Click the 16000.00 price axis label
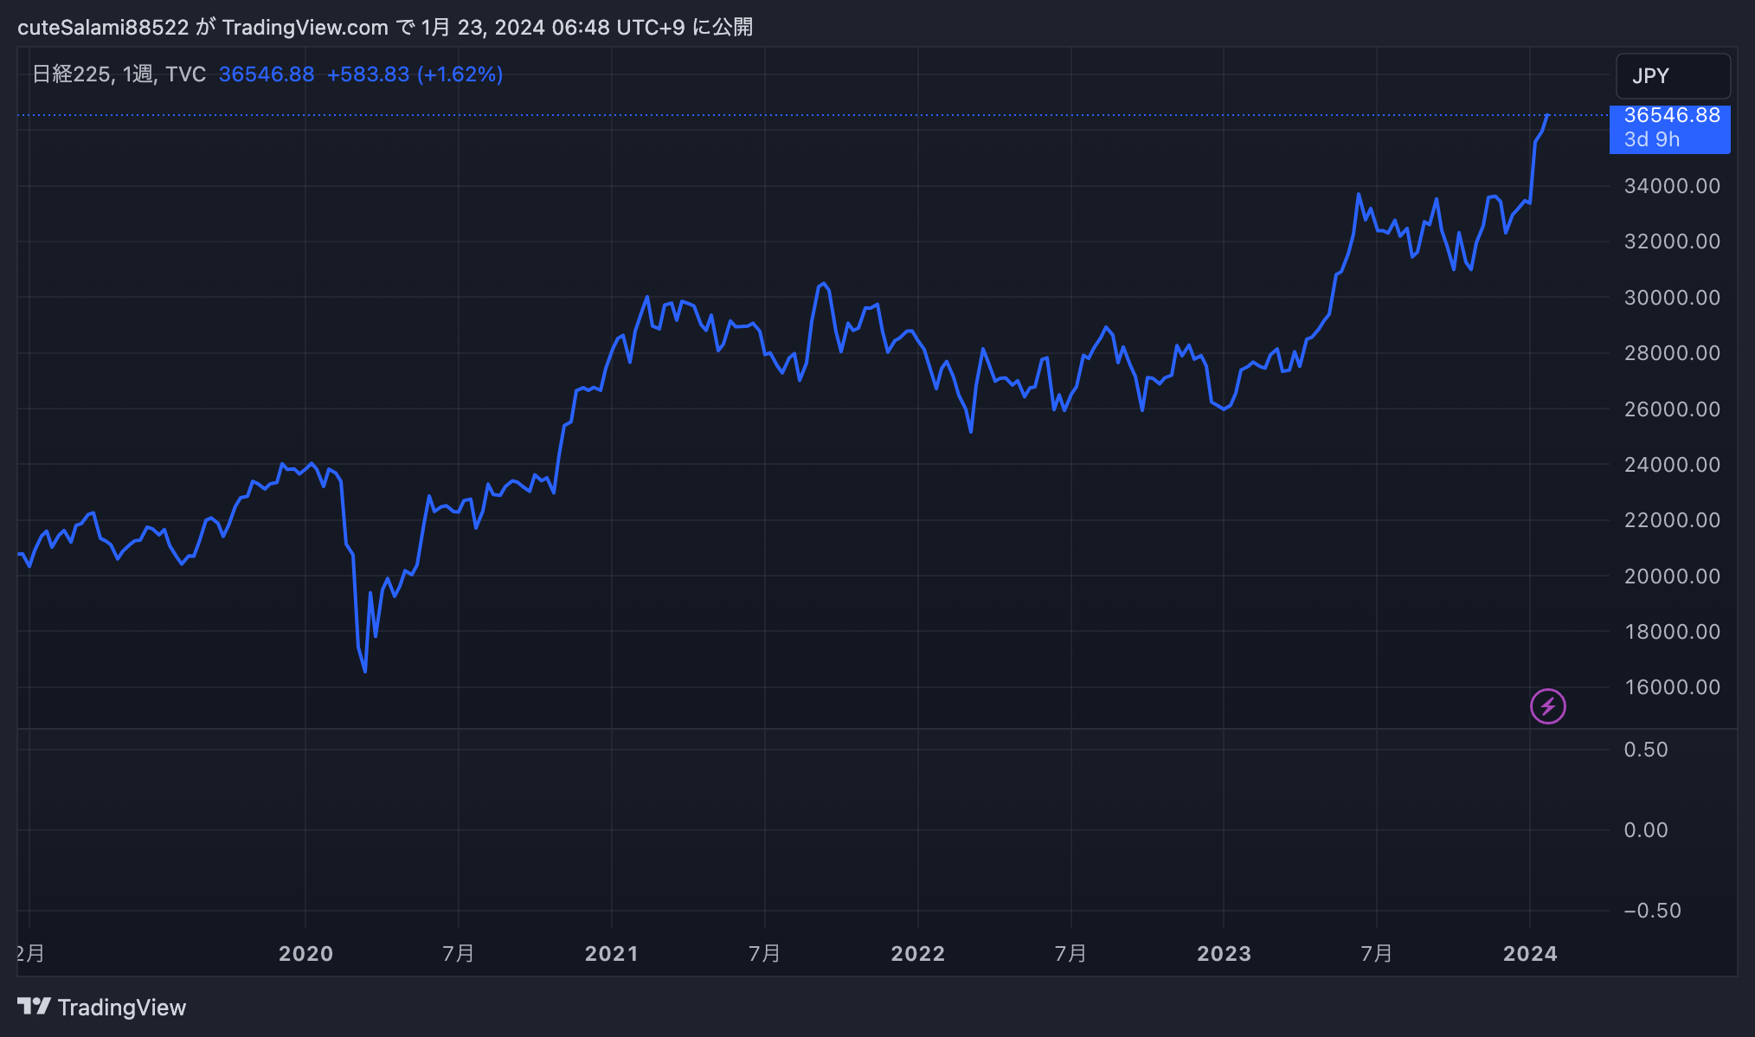This screenshot has height=1037, width=1755. 1672,687
